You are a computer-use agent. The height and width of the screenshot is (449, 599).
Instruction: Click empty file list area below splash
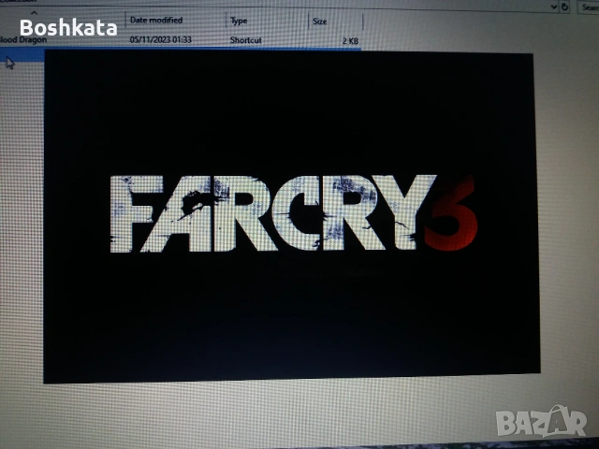[x=281, y=416]
